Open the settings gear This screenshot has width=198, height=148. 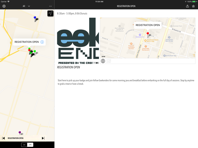point(4,6)
